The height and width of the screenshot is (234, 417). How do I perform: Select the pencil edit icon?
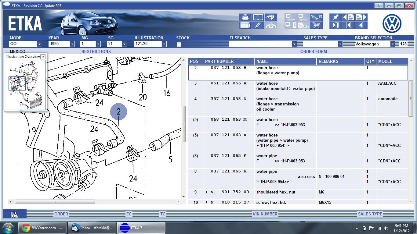pyautogui.click(x=258, y=25)
